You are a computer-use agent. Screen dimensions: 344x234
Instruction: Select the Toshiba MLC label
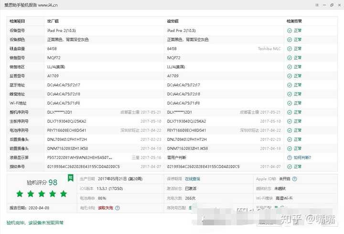[x=269, y=49]
